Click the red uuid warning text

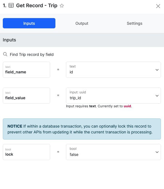pos(127,106)
